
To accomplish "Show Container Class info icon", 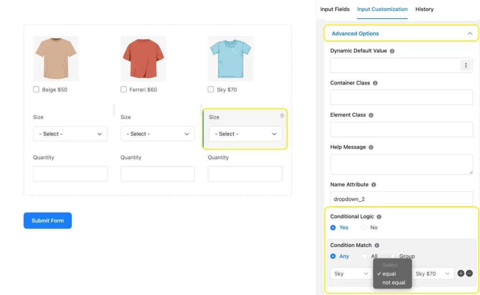I will [375, 83].
